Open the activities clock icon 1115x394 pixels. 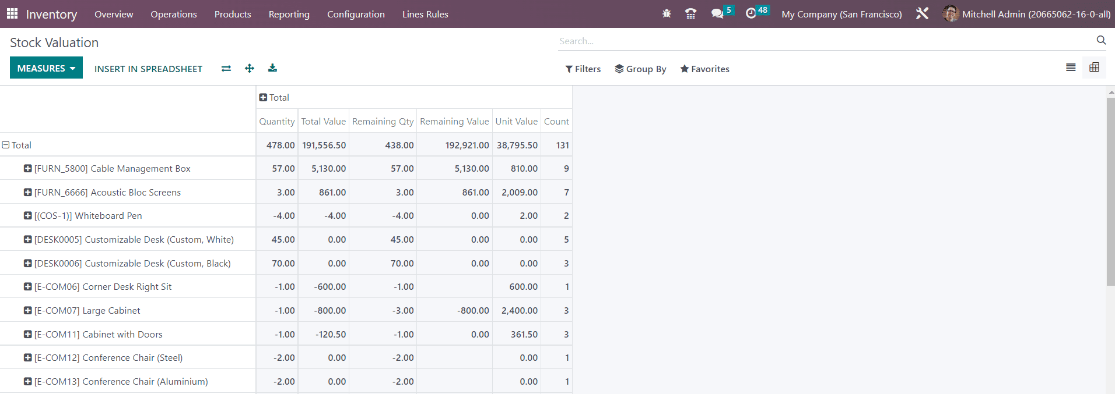pyautogui.click(x=751, y=14)
